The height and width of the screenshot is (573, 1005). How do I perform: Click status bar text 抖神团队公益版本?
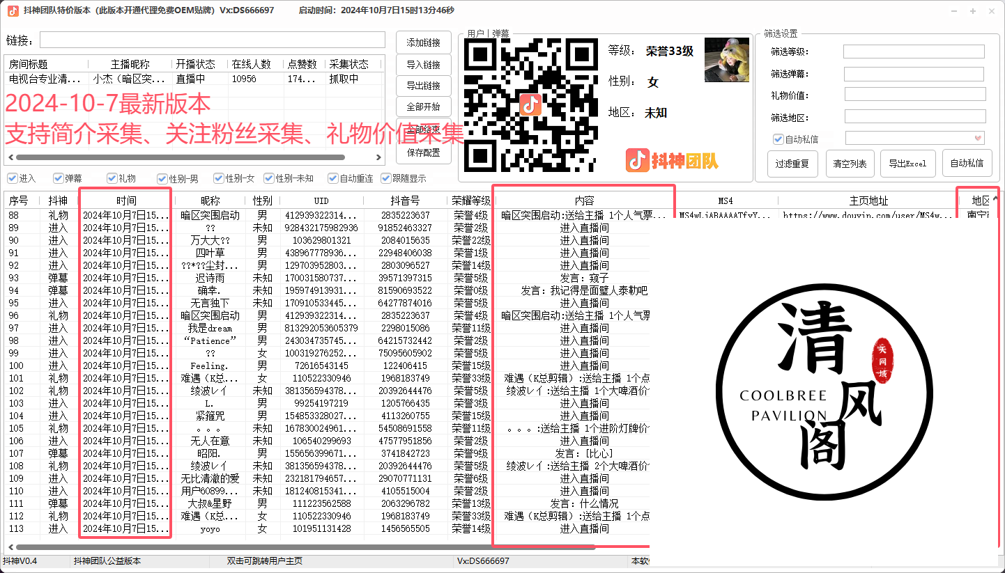point(107,561)
